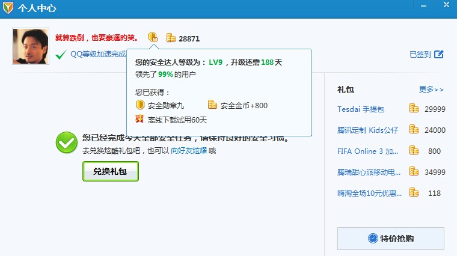The height and width of the screenshot is (256, 457).
Task: Click the 向好友炫耀 link
Action: click(189, 151)
